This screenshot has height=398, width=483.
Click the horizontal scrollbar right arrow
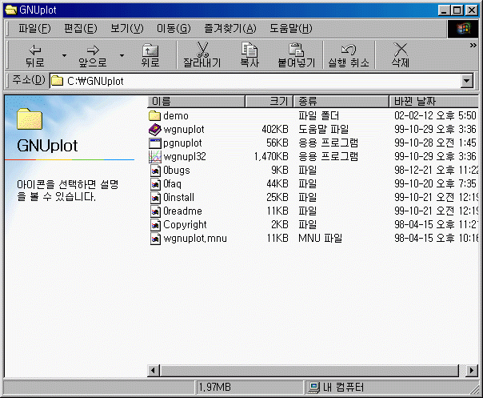pos(472,370)
